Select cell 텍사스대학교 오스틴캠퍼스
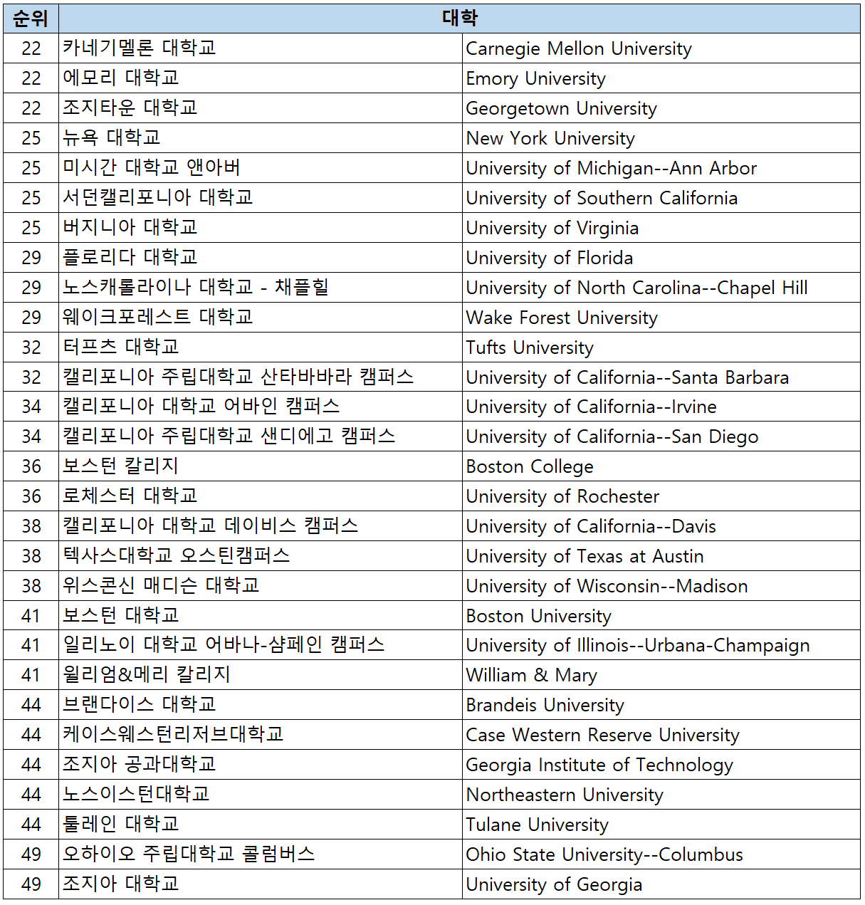This screenshot has height=905, width=865. point(261,556)
